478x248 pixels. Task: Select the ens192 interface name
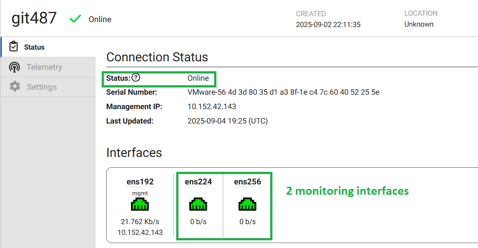click(140, 182)
